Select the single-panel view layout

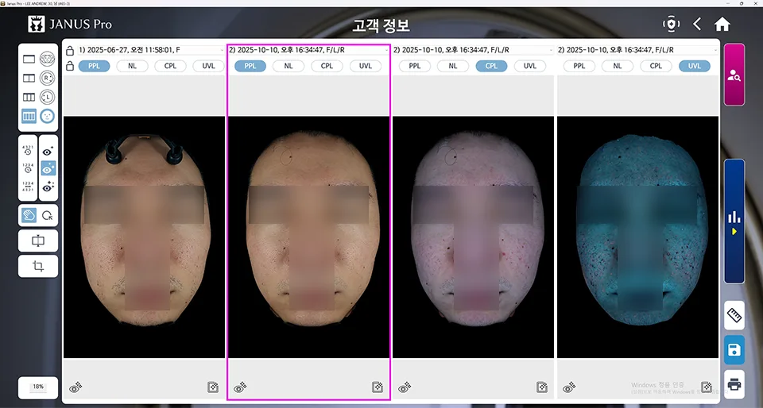click(x=29, y=60)
